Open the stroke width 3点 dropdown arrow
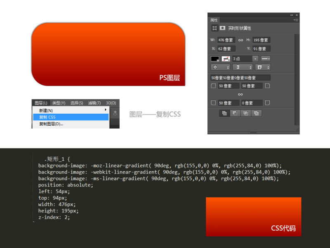 pyautogui.click(x=255, y=59)
